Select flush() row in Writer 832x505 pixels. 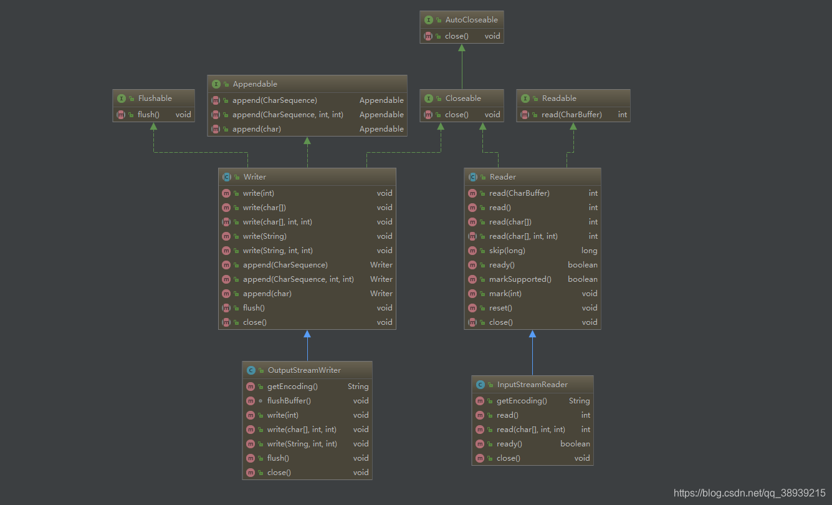click(x=307, y=308)
